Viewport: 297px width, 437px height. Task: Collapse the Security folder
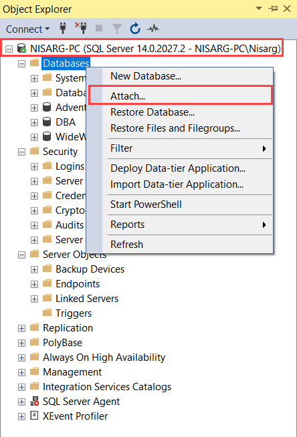pos(22,152)
